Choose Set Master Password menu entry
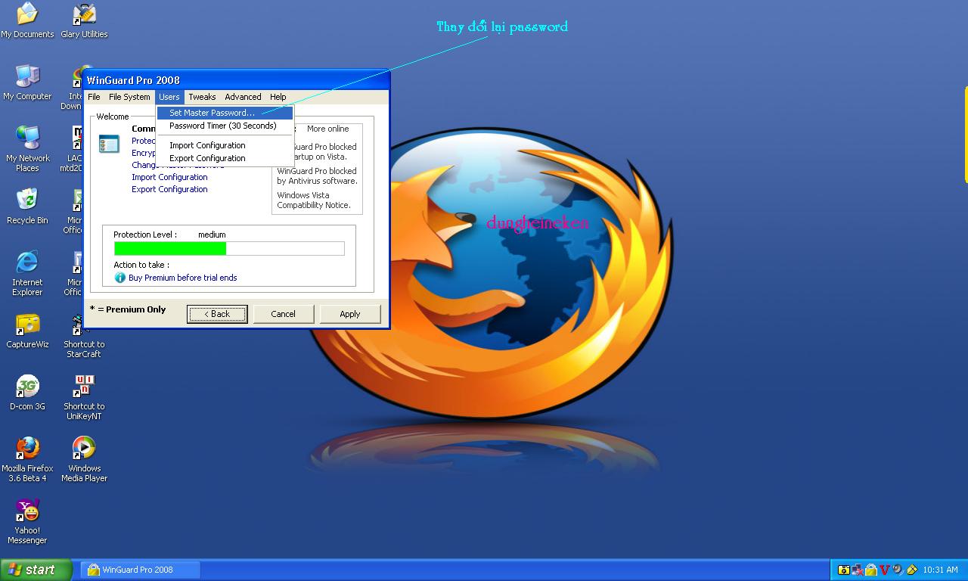Screen dimensions: 968x581 pos(225,113)
